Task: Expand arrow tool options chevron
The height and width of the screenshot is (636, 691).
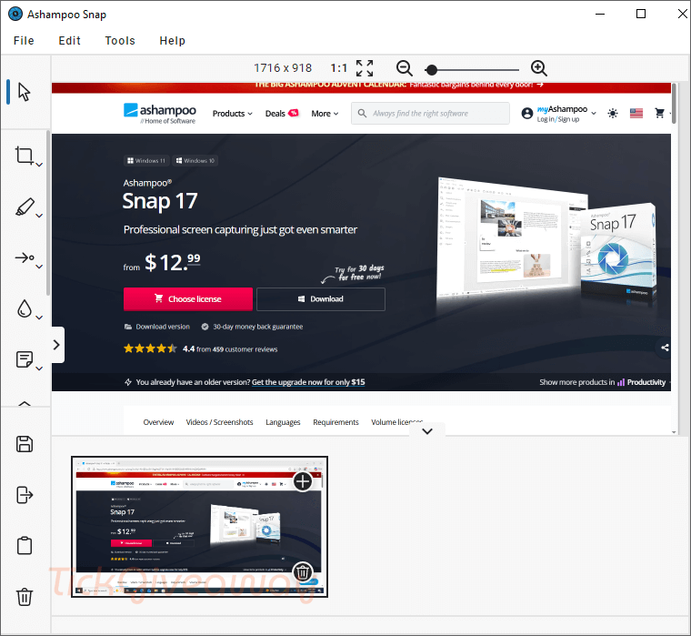Action: click(39, 267)
